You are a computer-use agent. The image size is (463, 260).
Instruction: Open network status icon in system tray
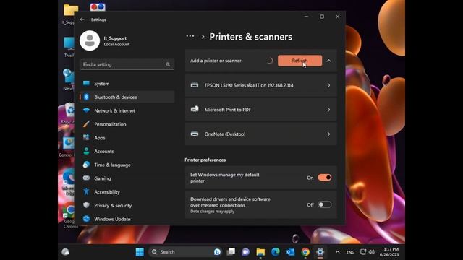(x=363, y=252)
